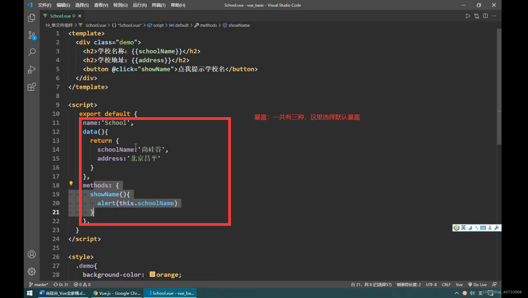This screenshot has width=528, height=298.
Task: Click the schoolName key on line 14
Action: [115, 149]
